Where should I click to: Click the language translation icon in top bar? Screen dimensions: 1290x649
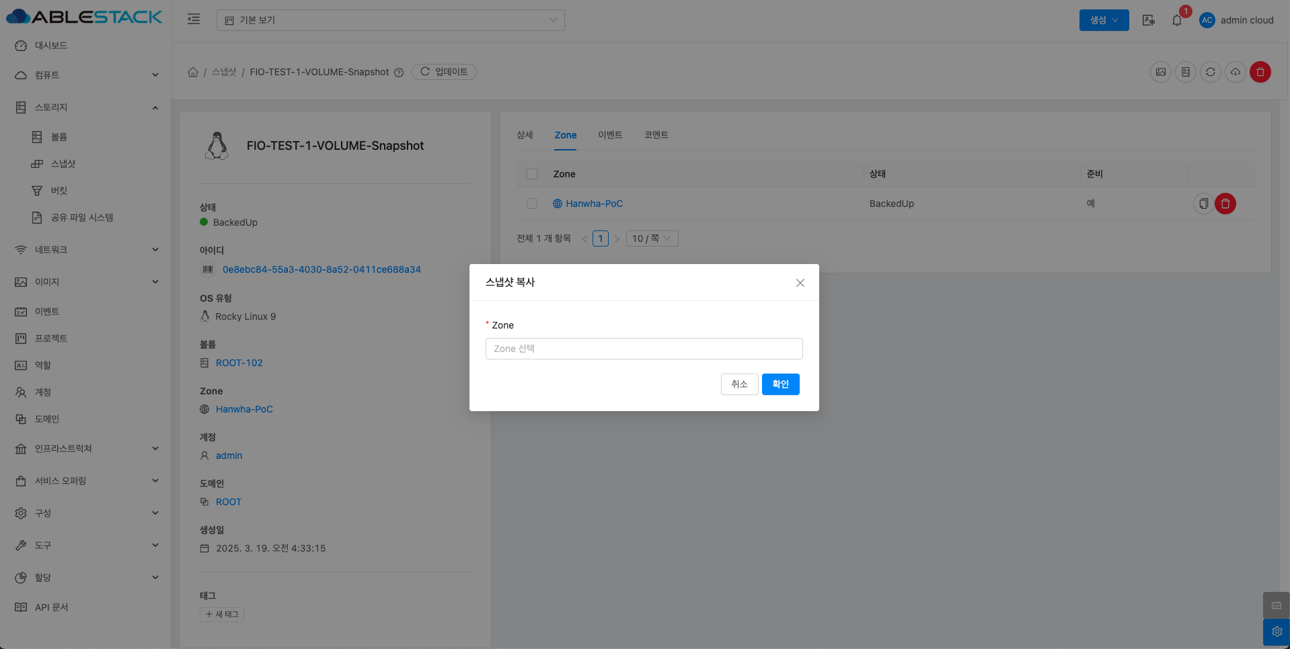1148,20
